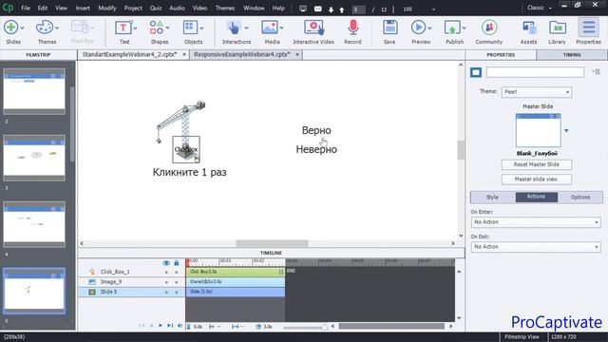Image resolution: width=608 pixels, height=342 pixels.
Task: Open the Quiz menu
Action: coord(156,8)
